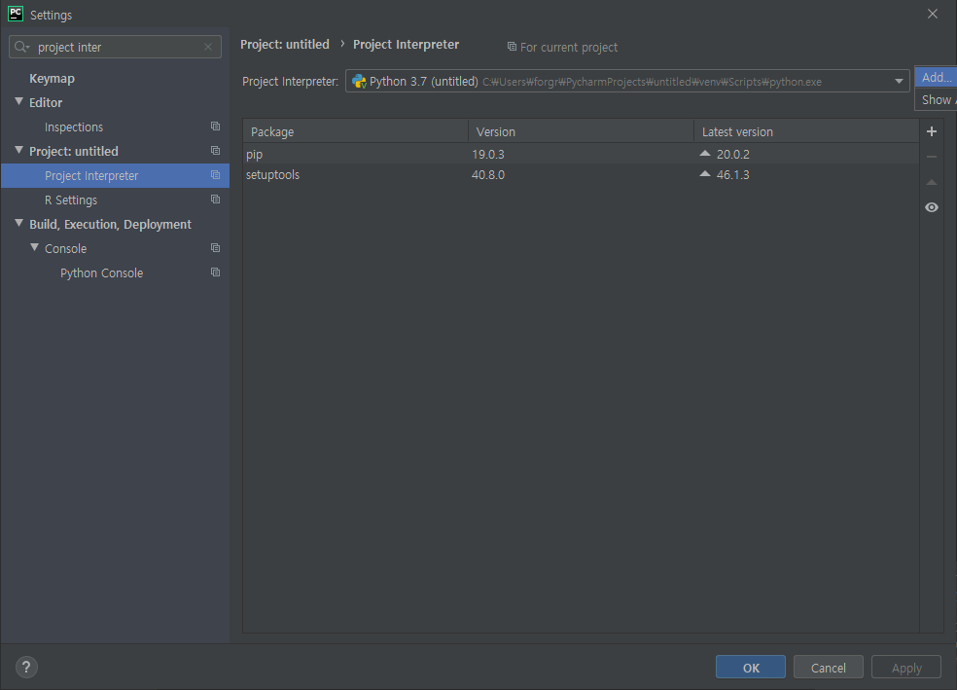Image resolution: width=957 pixels, height=690 pixels.
Task: Click pip version 19.0.3 cell
Action: 488,155
